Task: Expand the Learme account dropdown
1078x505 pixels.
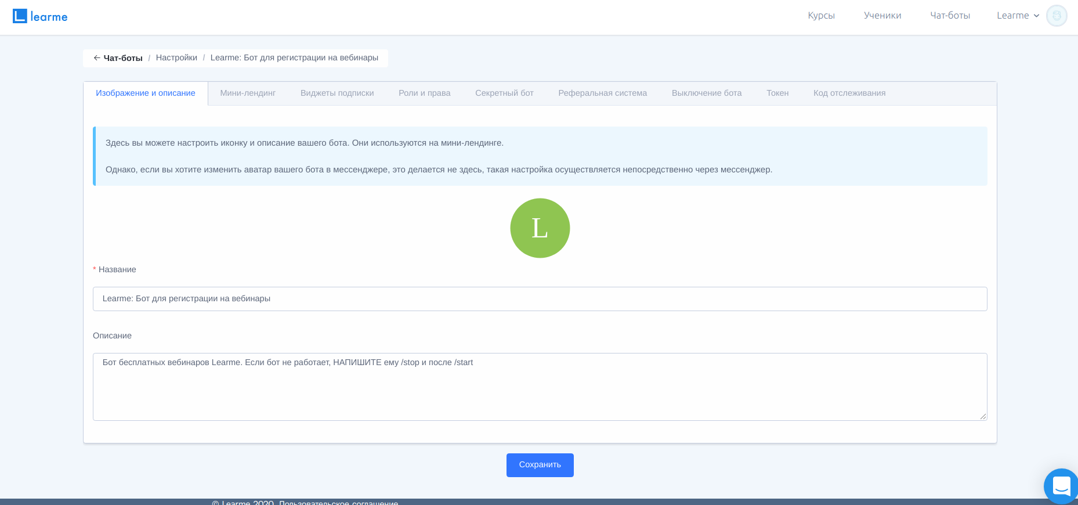Action: point(1018,16)
